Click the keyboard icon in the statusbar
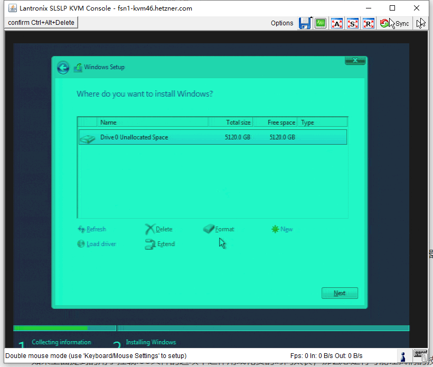This screenshot has height=367, width=433. (x=420, y=356)
